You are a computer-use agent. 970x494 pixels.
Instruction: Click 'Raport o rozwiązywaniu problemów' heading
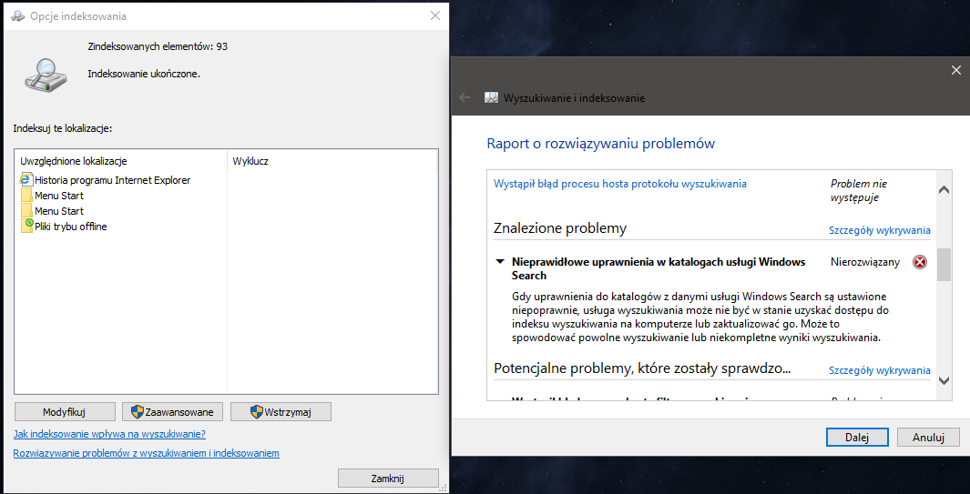point(601,144)
